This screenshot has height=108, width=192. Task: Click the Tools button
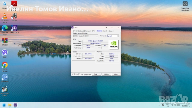coord(96,74)
